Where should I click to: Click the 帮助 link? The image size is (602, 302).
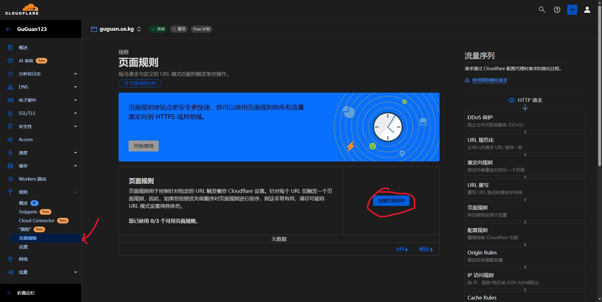[x=426, y=249]
